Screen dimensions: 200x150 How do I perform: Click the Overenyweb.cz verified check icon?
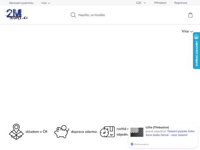pos(132,144)
